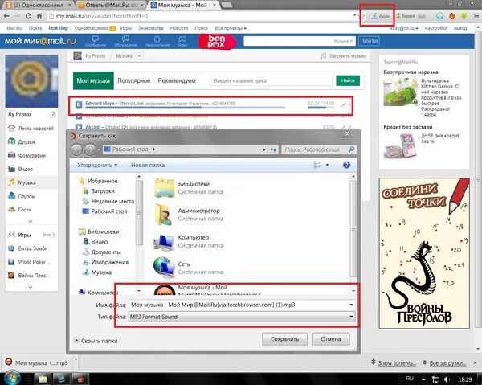Toggle Скрыть папки in the dialog
Screen dimensions: 482x385
pos(96,341)
